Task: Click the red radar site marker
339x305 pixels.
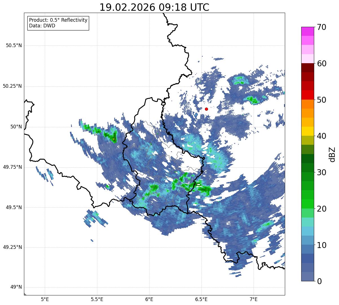Action: coord(206,109)
